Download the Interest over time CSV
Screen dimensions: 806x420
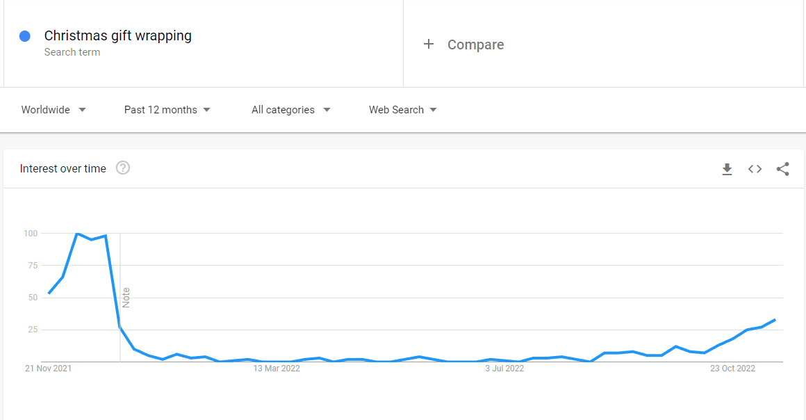point(727,169)
